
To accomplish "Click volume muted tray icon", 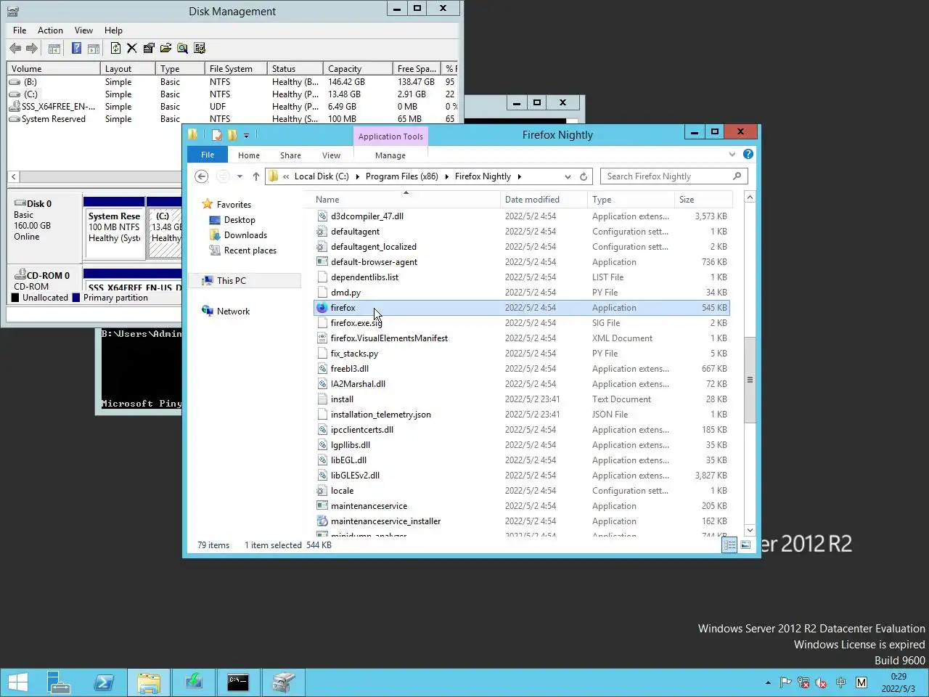I will tap(822, 682).
